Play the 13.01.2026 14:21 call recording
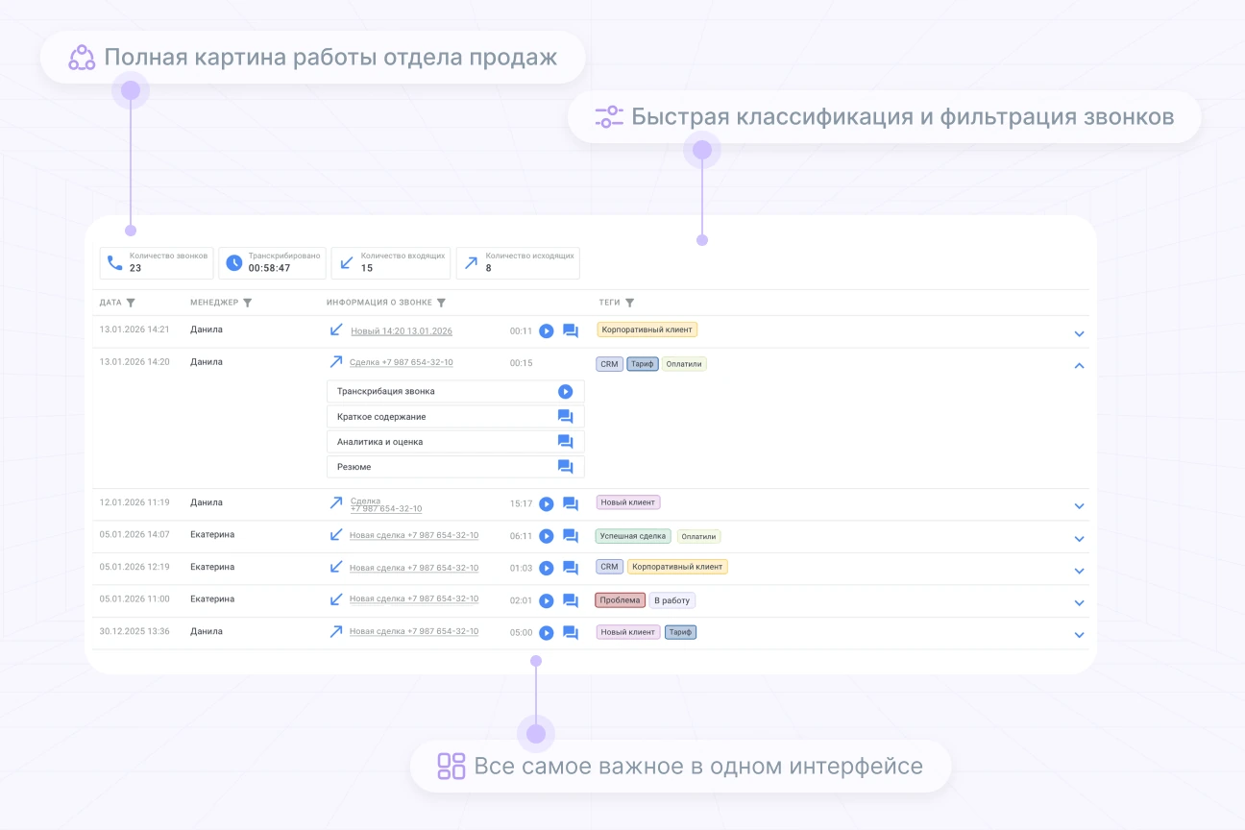 tap(546, 331)
